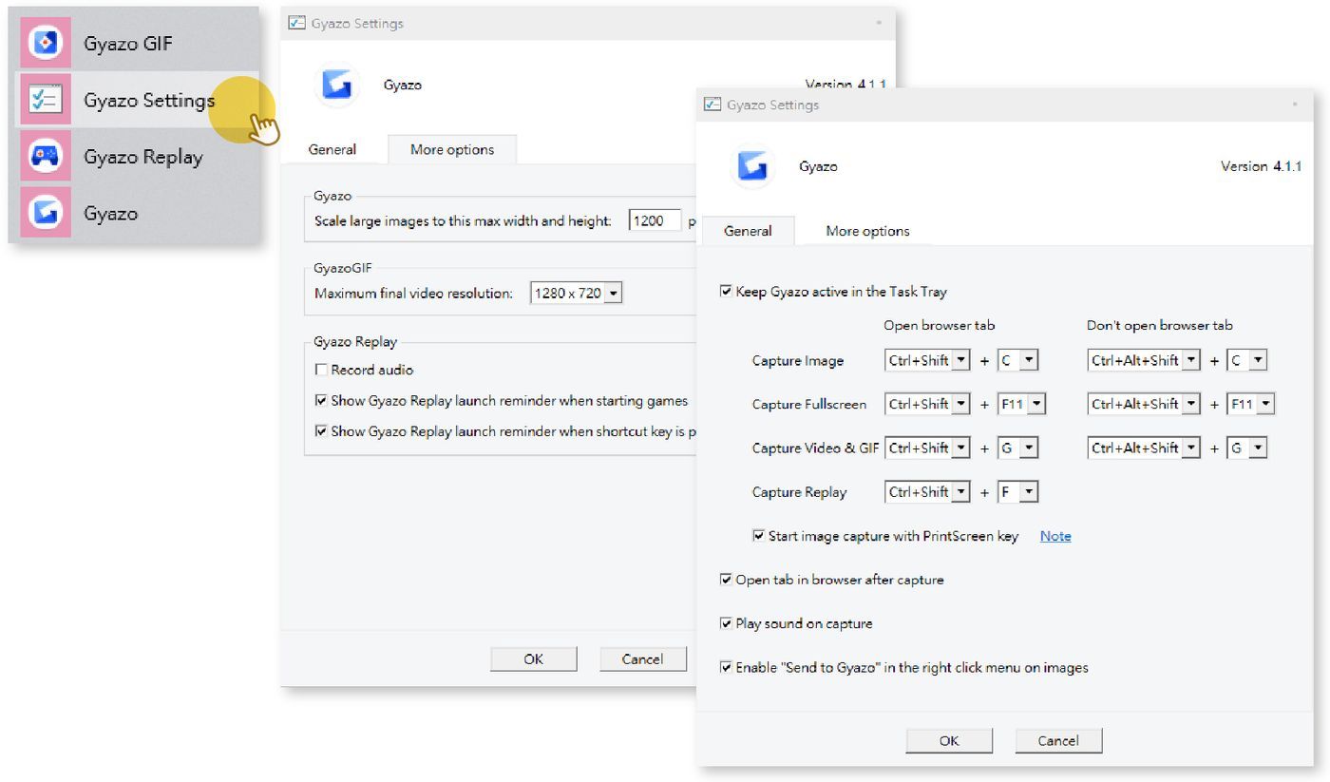Open Capture Fullscreen Ctrl+Alt+Shift dropdown
This screenshot has width=1330, height=782.
(x=1144, y=404)
